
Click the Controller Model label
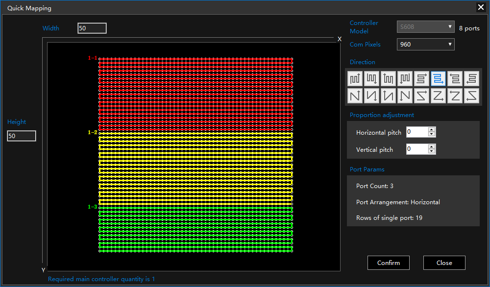[364, 27]
